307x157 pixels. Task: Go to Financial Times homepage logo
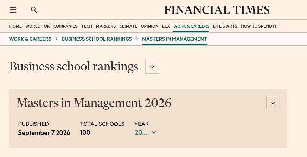217,10
